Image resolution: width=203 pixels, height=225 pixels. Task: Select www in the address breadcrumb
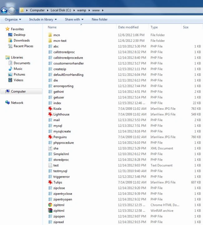(96, 10)
